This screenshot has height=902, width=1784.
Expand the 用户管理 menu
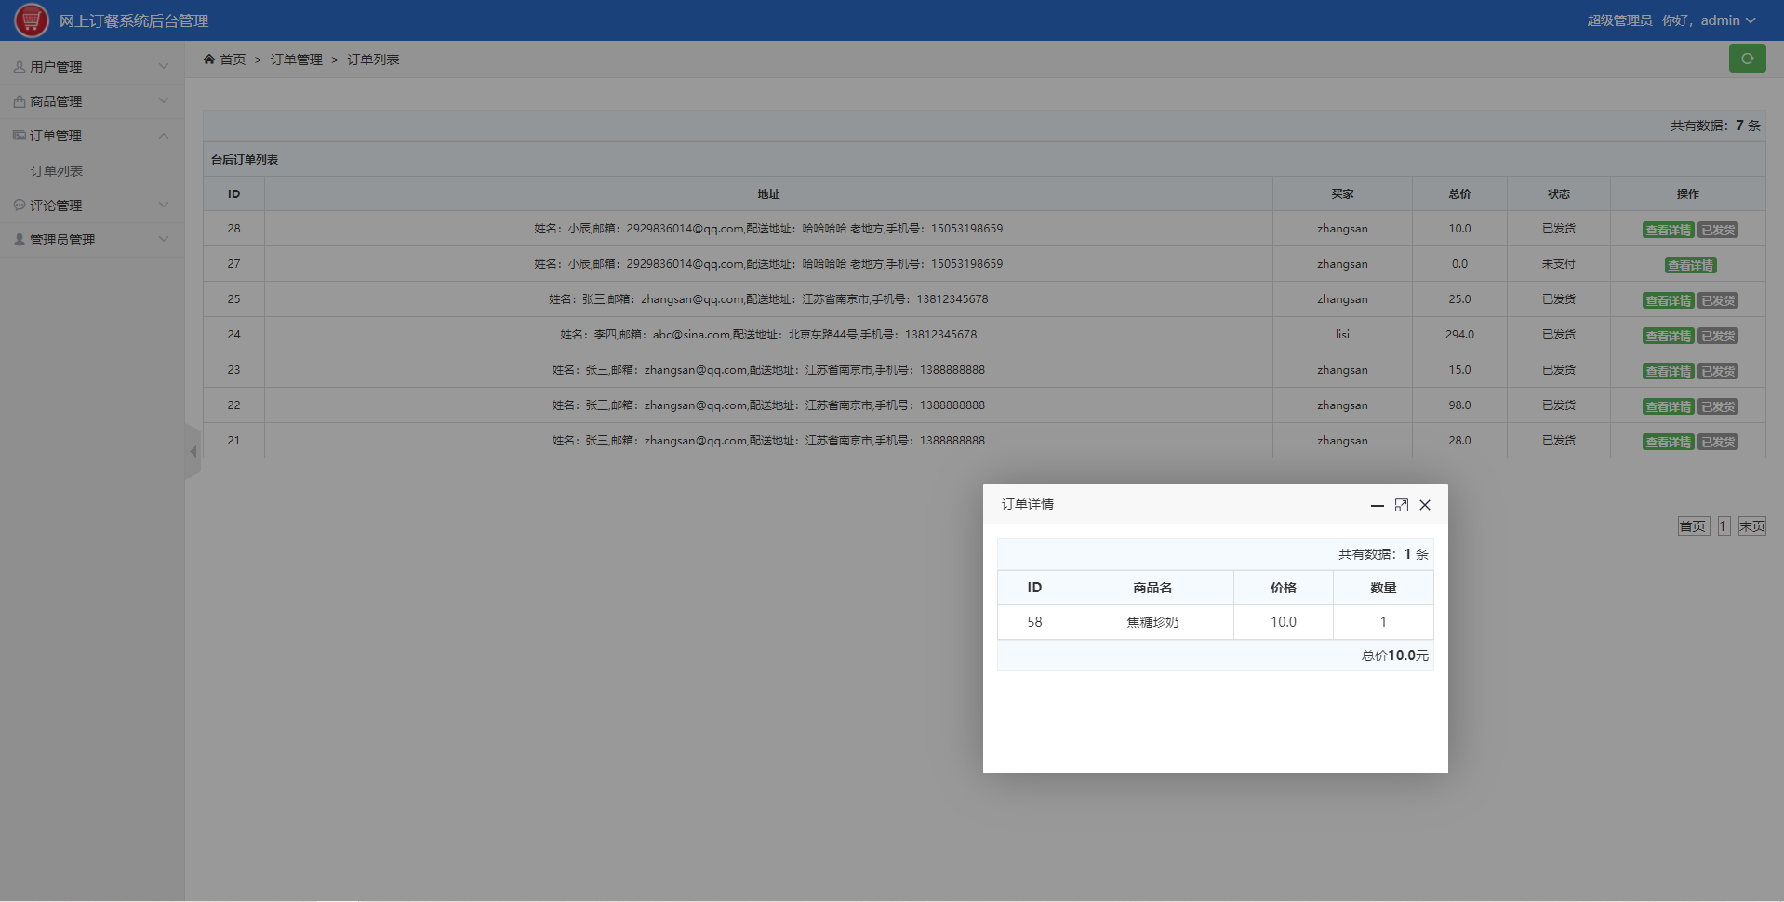click(x=91, y=67)
